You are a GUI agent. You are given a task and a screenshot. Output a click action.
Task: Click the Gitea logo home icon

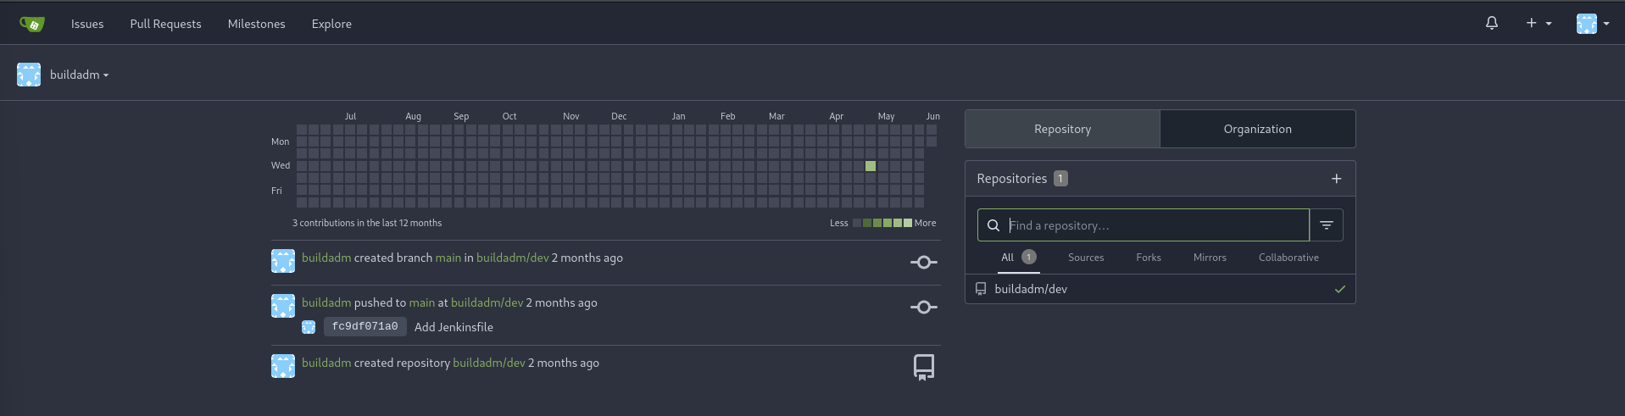[32, 24]
